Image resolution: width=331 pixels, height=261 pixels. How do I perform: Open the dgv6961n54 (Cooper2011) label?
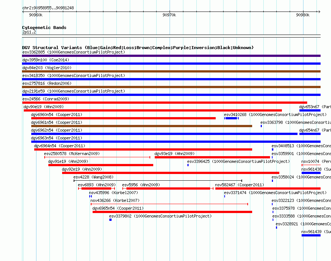[x=57, y=122]
